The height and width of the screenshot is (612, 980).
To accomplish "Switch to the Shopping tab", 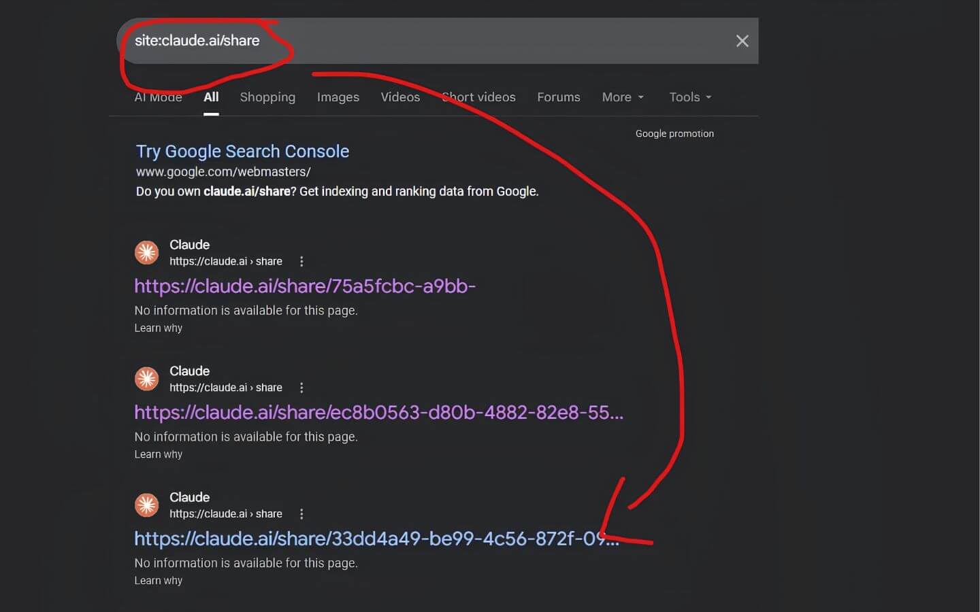I will (x=267, y=97).
